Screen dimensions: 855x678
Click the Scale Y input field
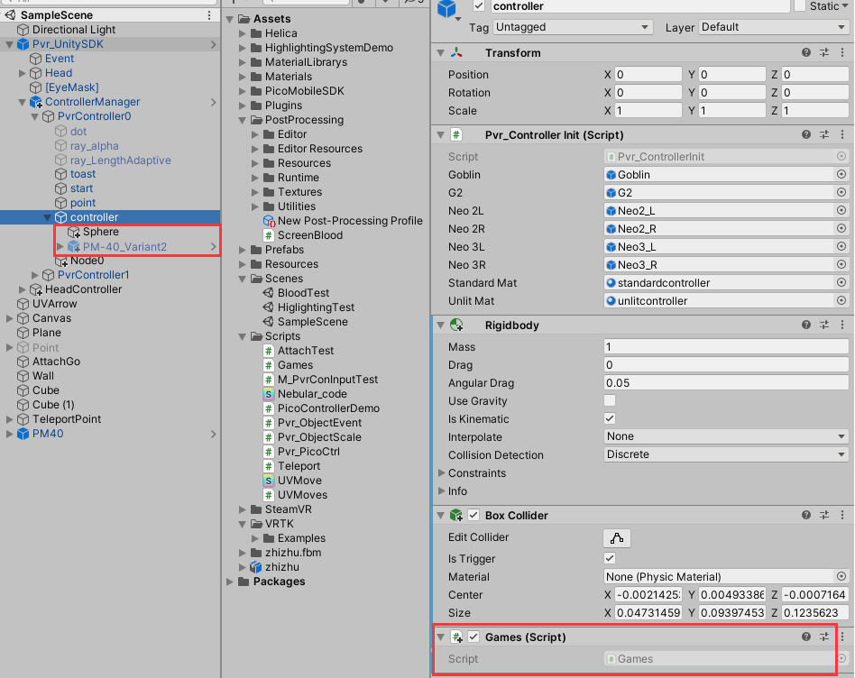tap(731, 111)
